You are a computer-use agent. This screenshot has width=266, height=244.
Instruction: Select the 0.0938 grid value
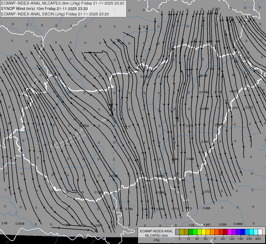pyautogui.click(x=20, y=224)
